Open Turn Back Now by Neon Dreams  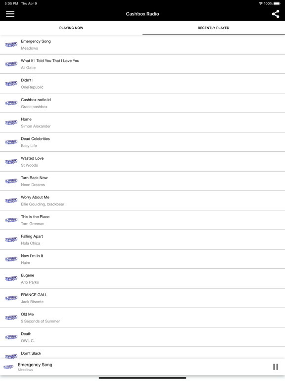pos(142,181)
